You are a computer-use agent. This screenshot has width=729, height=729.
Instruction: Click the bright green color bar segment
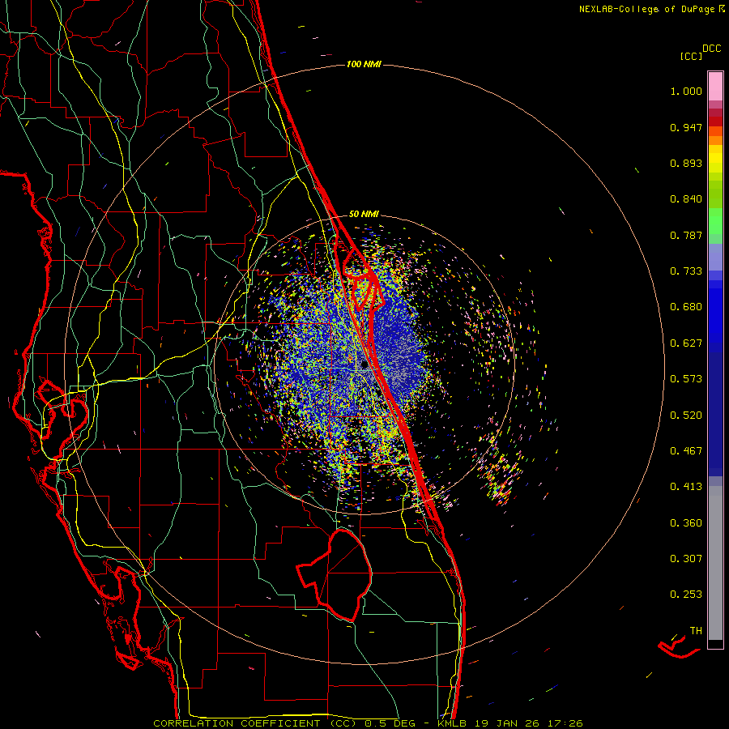point(715,221)
